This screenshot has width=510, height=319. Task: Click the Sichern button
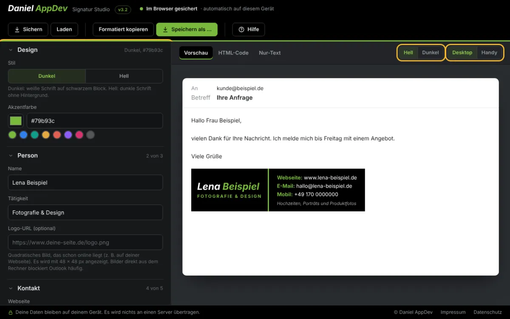click(x=28, y=29)
